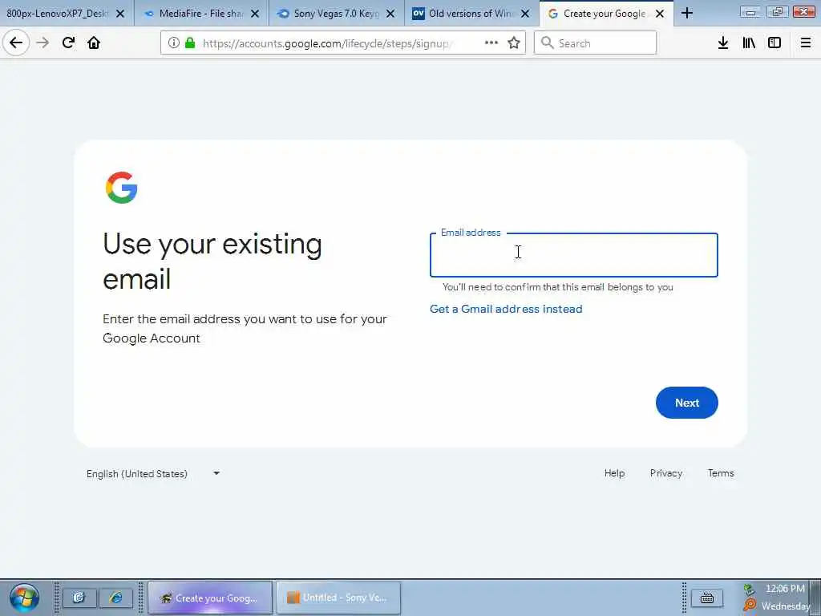Viewport: 821px width, 616px height.
Task: Click the Next button
Action: (687, 403)
